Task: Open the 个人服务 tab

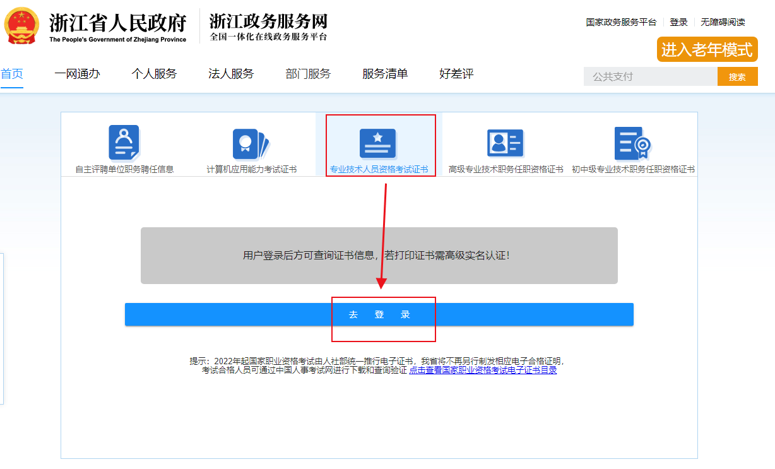Action: pyautogui.click(x=154, y=73)
